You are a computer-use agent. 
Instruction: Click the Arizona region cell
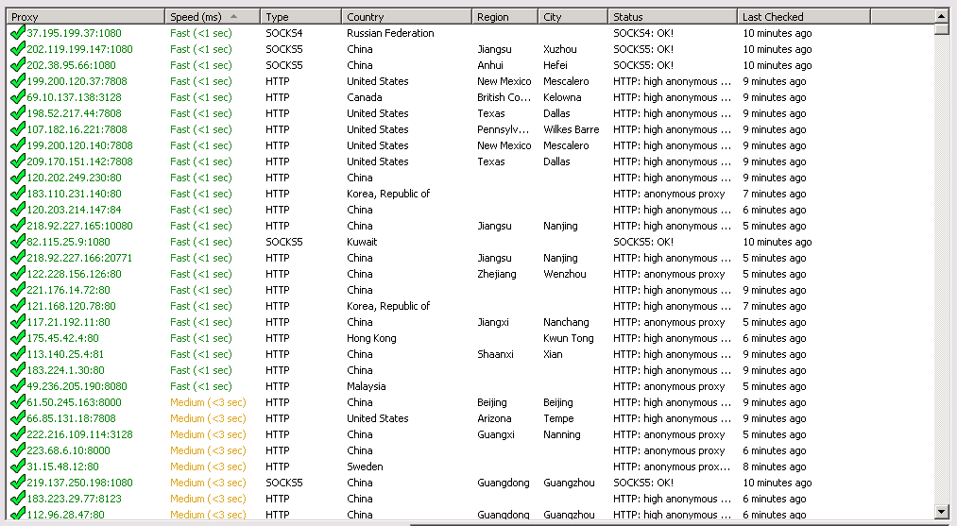[x=494, y=418]
